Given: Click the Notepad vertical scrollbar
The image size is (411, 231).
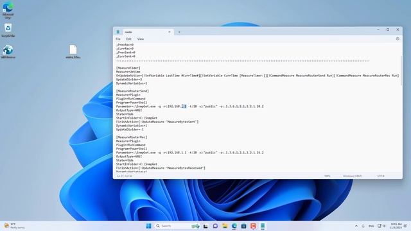Looking at the screenshot, I should 401,71.
